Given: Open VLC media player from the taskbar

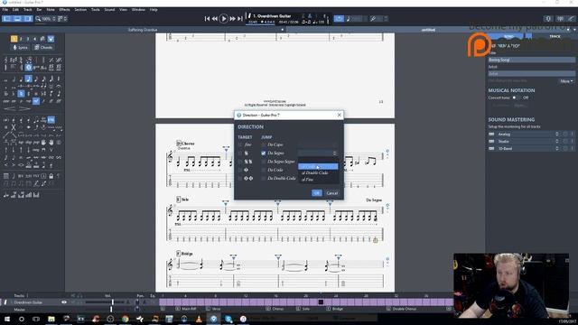Looking at the screenshot, I should pos(199,319).
